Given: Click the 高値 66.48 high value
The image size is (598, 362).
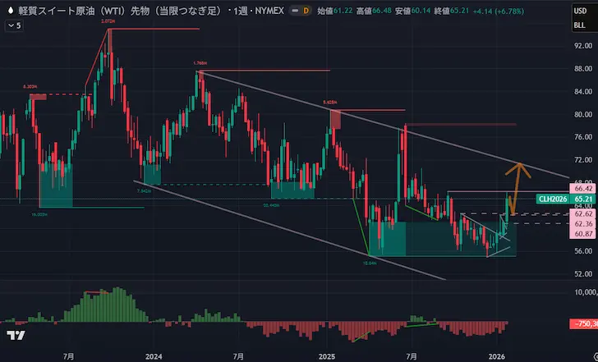Looking at the screenshot, I should pos(374,11).
